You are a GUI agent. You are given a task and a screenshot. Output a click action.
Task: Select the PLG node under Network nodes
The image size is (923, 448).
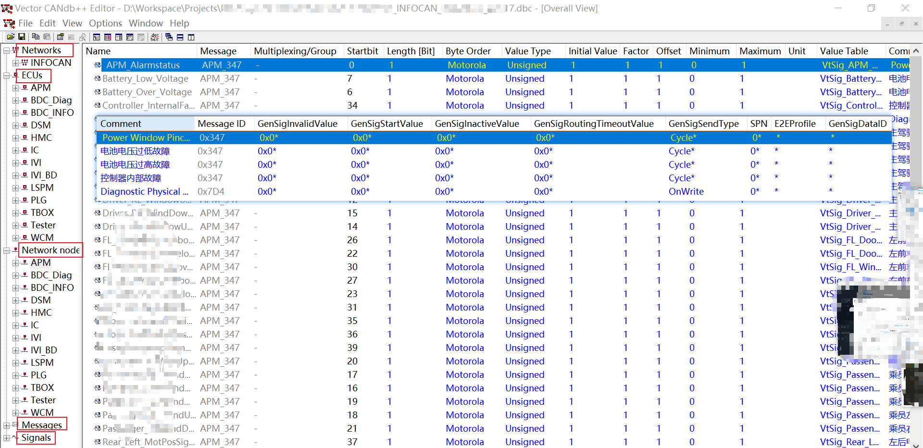39,375
